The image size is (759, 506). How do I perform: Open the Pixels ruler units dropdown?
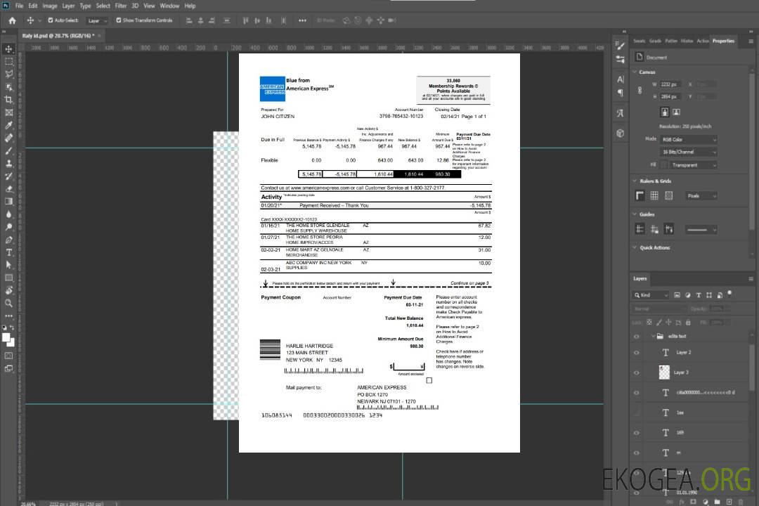coord(701,196)
